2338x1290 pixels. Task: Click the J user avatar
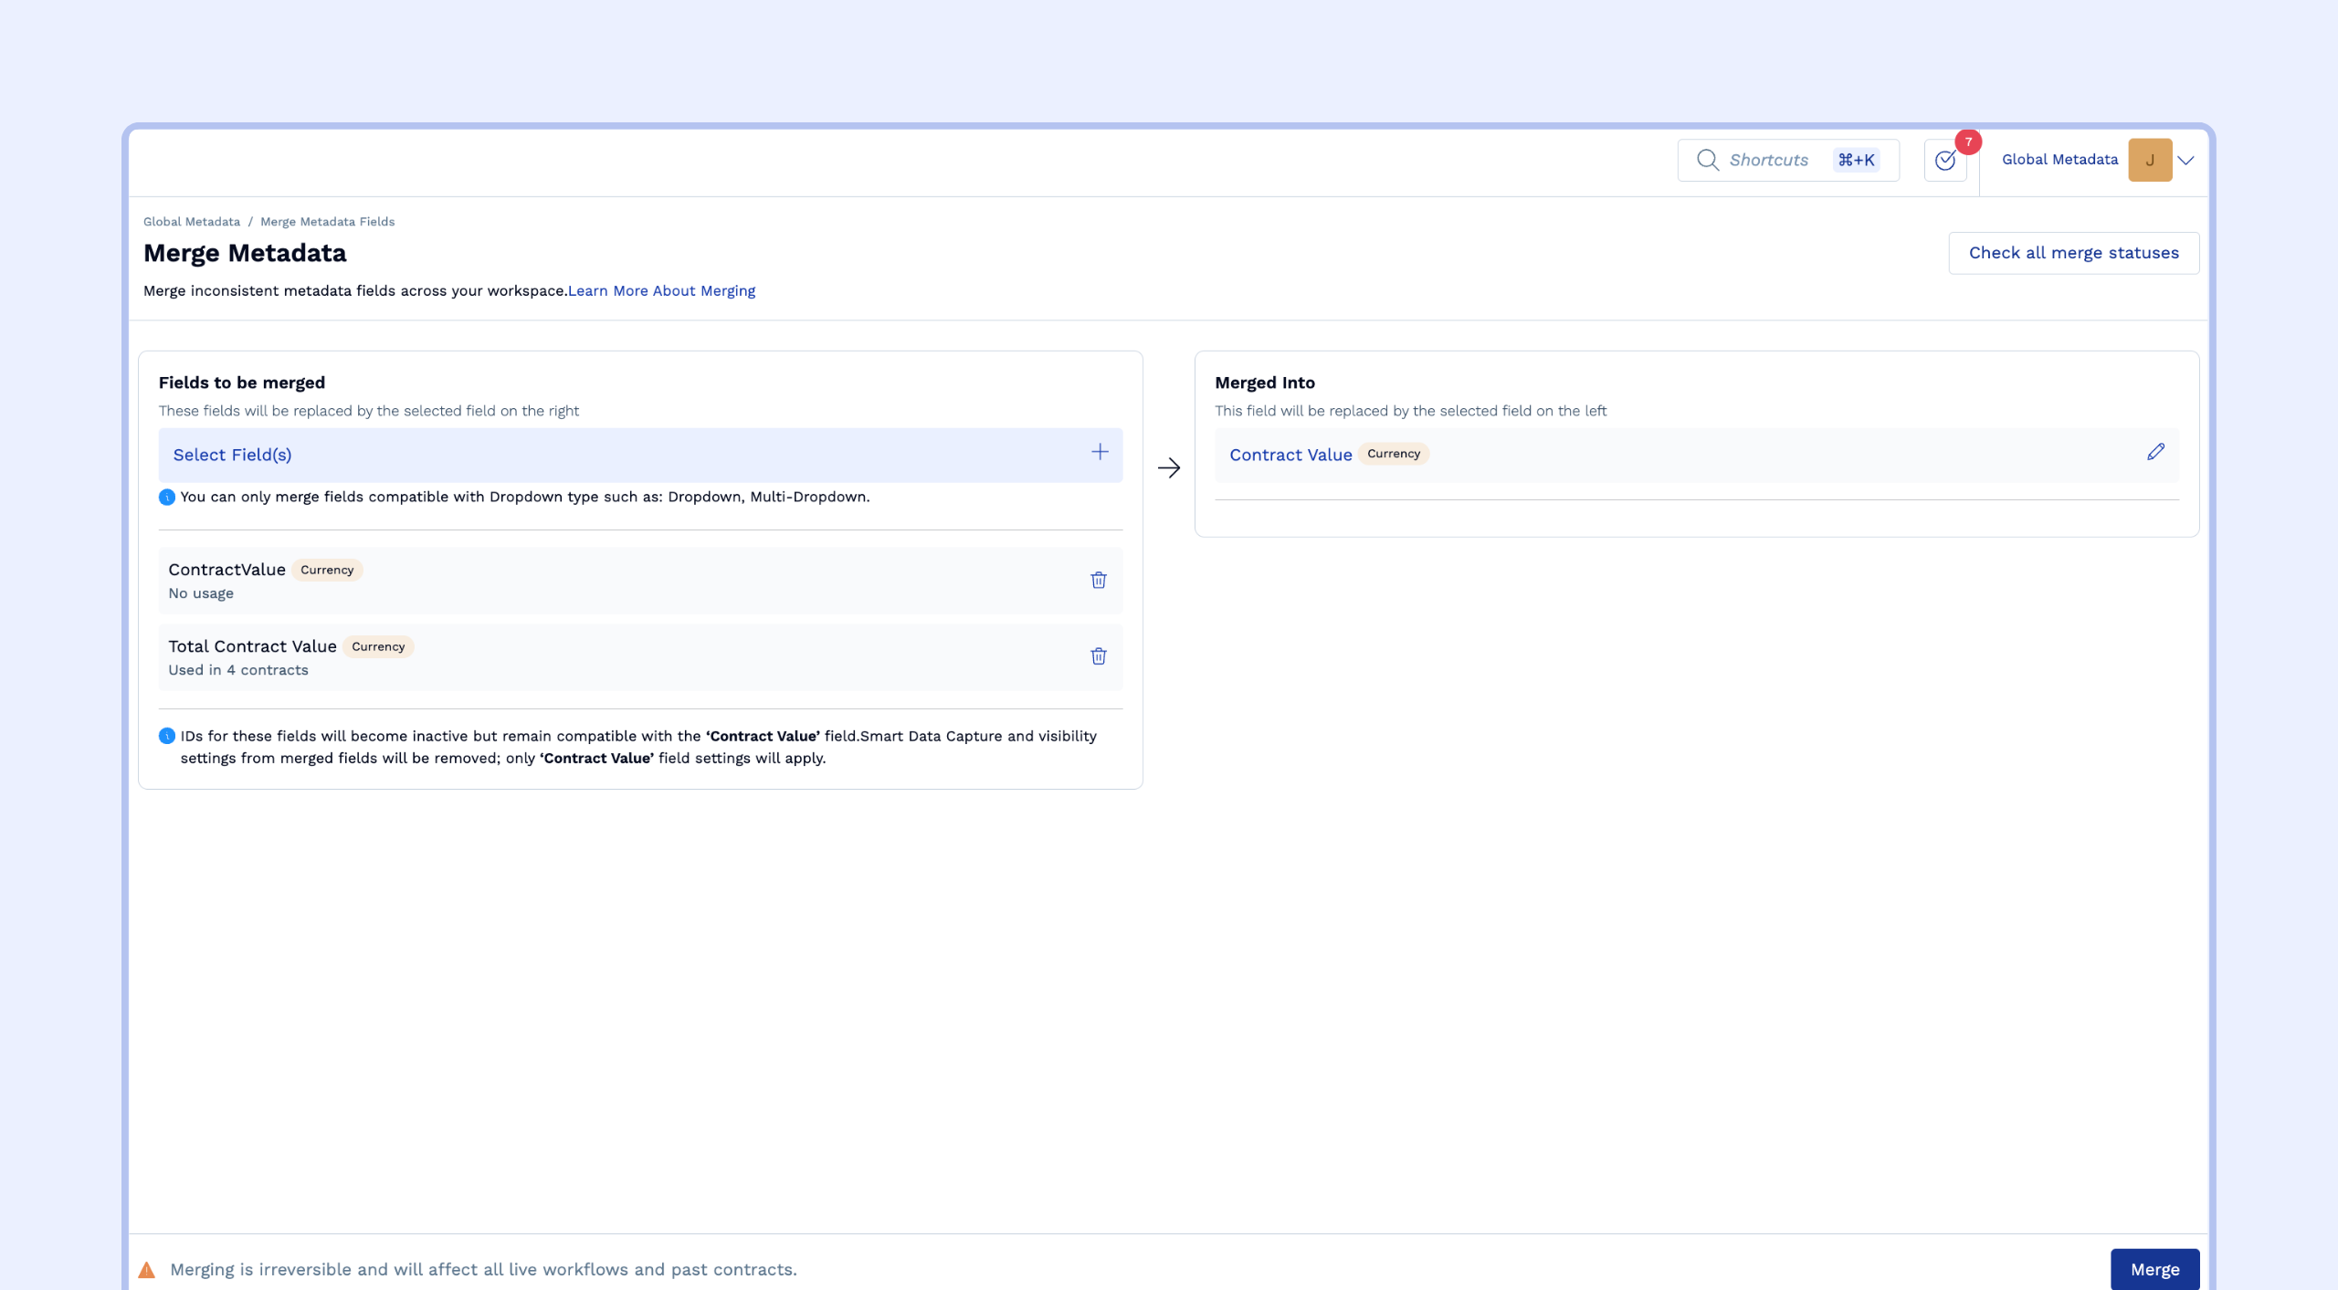click(x=2149, y=161)
